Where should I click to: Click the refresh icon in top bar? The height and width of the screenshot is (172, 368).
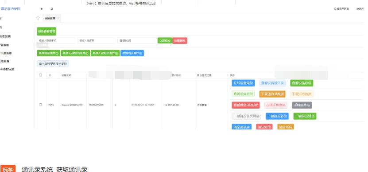pos(52,9)
